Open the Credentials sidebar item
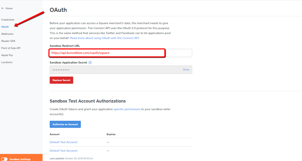The height and width of the screenshot is (161, 302). [x=8, y=20]
